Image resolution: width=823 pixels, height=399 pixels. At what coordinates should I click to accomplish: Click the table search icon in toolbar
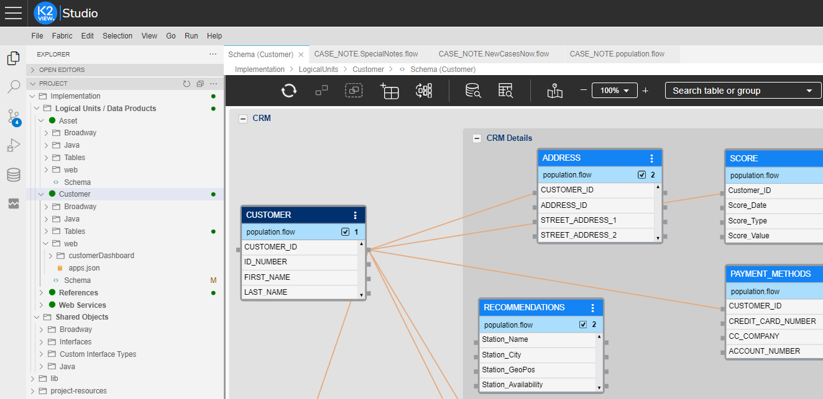click(x=505, y=91)
